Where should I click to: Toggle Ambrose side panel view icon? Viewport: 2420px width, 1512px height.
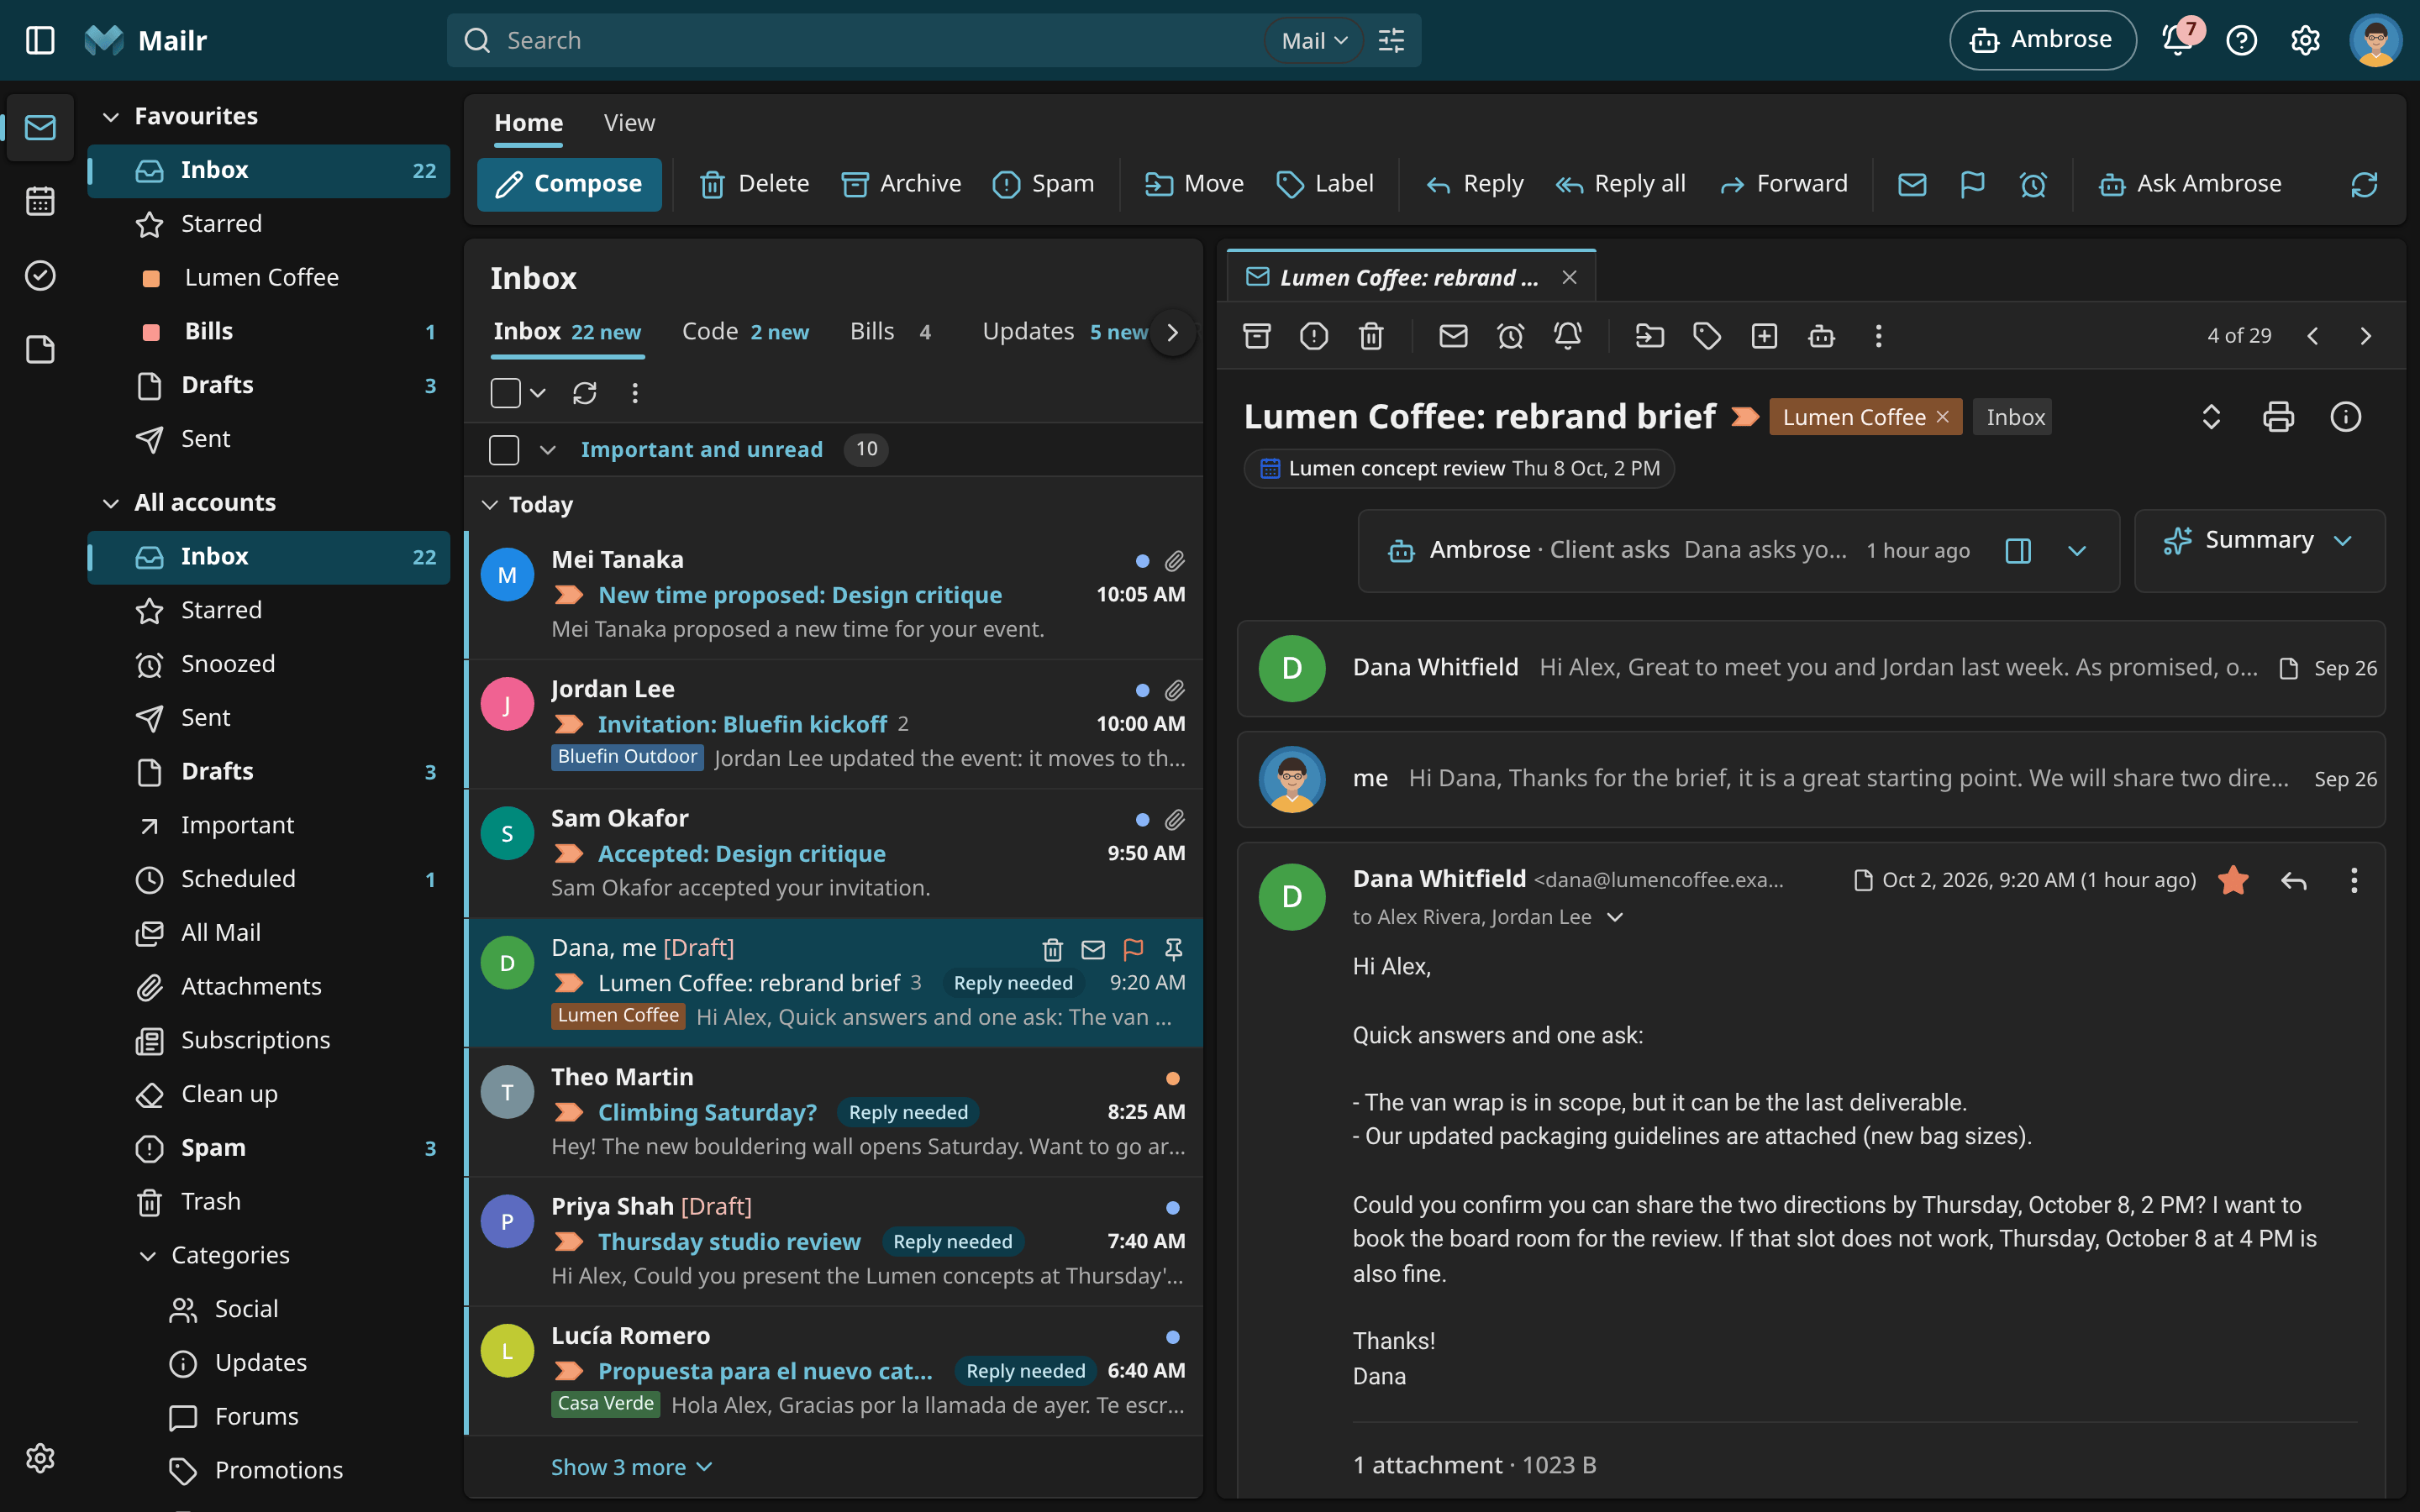2018,551
